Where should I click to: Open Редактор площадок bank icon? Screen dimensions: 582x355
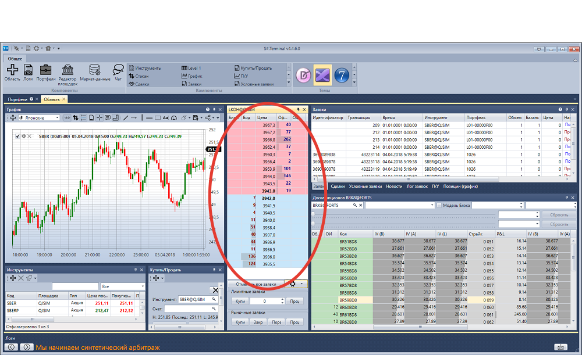pyautogui.click(x=68, y=70)
